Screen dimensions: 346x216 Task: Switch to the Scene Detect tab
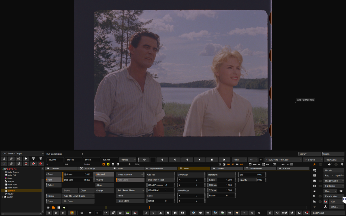click(259, 168)
